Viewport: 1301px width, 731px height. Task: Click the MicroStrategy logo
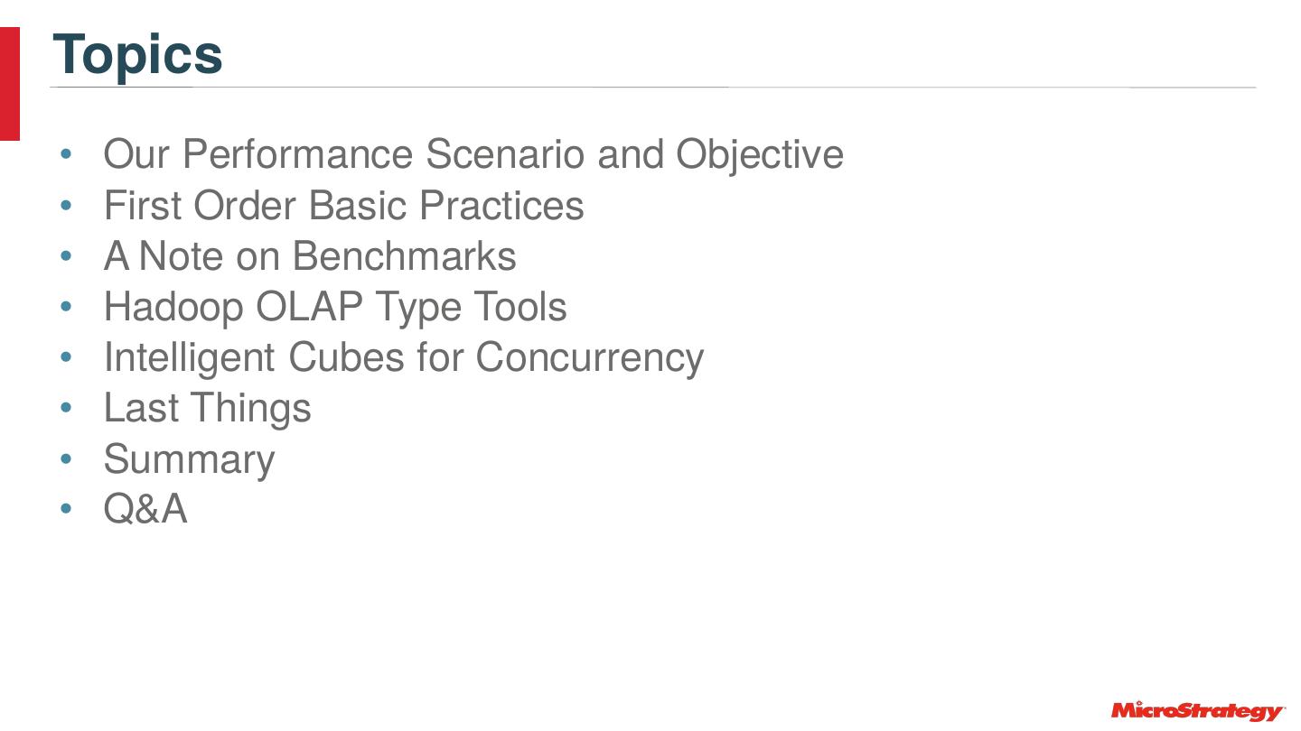[1196, 711]
